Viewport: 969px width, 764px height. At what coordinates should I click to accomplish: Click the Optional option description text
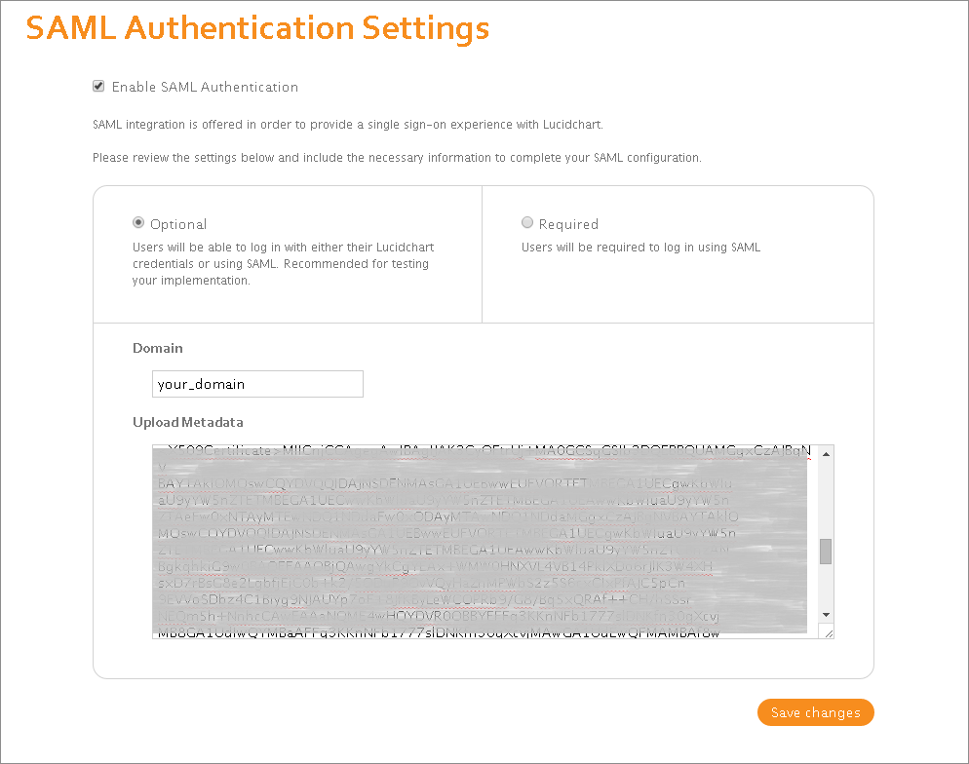283,263
